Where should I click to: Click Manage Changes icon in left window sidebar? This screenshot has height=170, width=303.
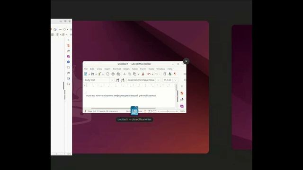[x=68, y=78]
